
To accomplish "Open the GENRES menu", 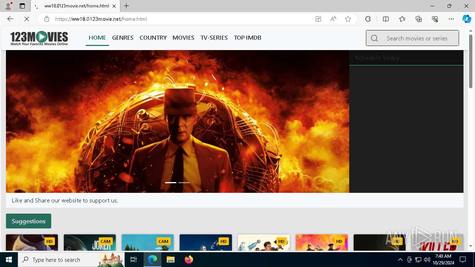I will pos(123,37).
